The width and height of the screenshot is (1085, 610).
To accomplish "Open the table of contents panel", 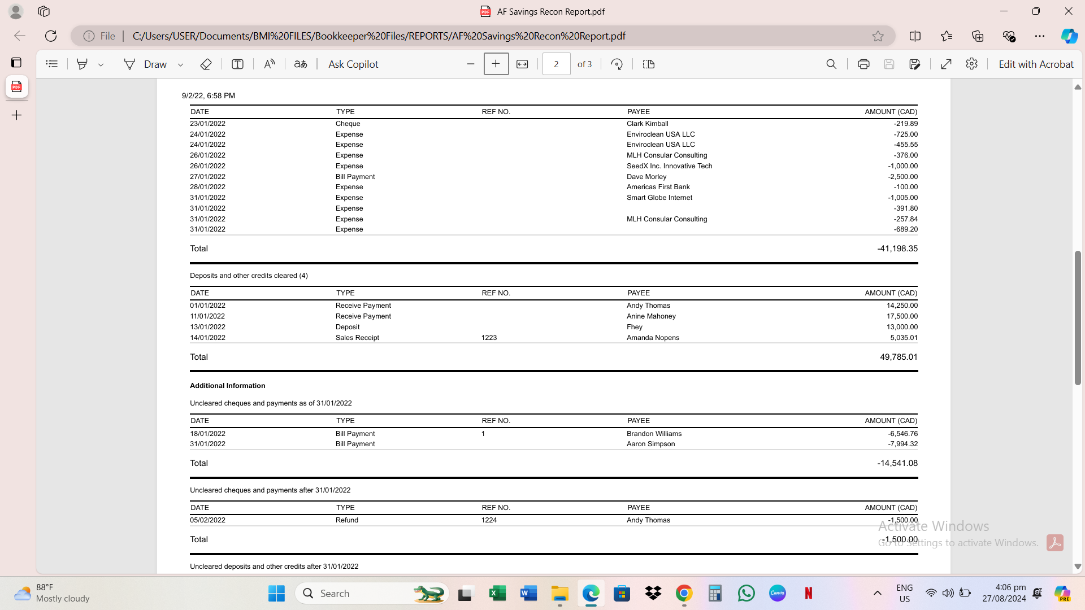I will (51, 64).
